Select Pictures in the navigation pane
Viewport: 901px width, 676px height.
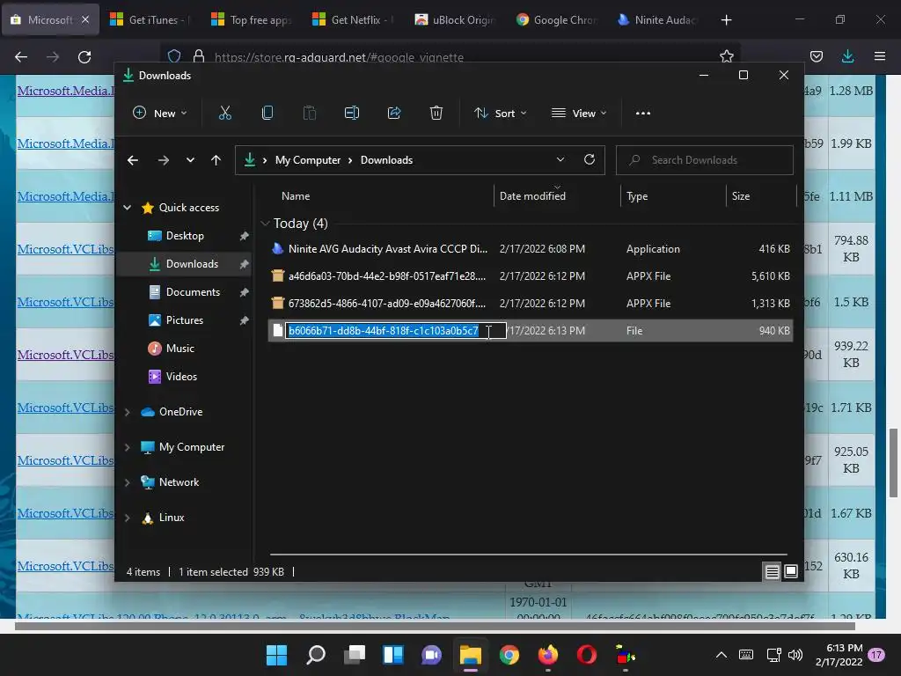point(184,320)
